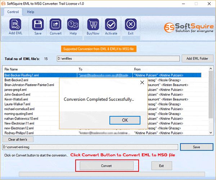Click the conversion progress bar
216x180 pixels.
(112, 174)
